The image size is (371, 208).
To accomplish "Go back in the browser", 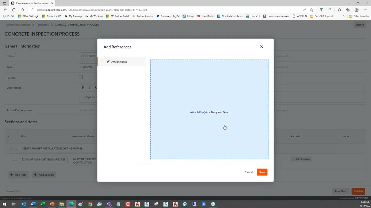I will 5,10.
